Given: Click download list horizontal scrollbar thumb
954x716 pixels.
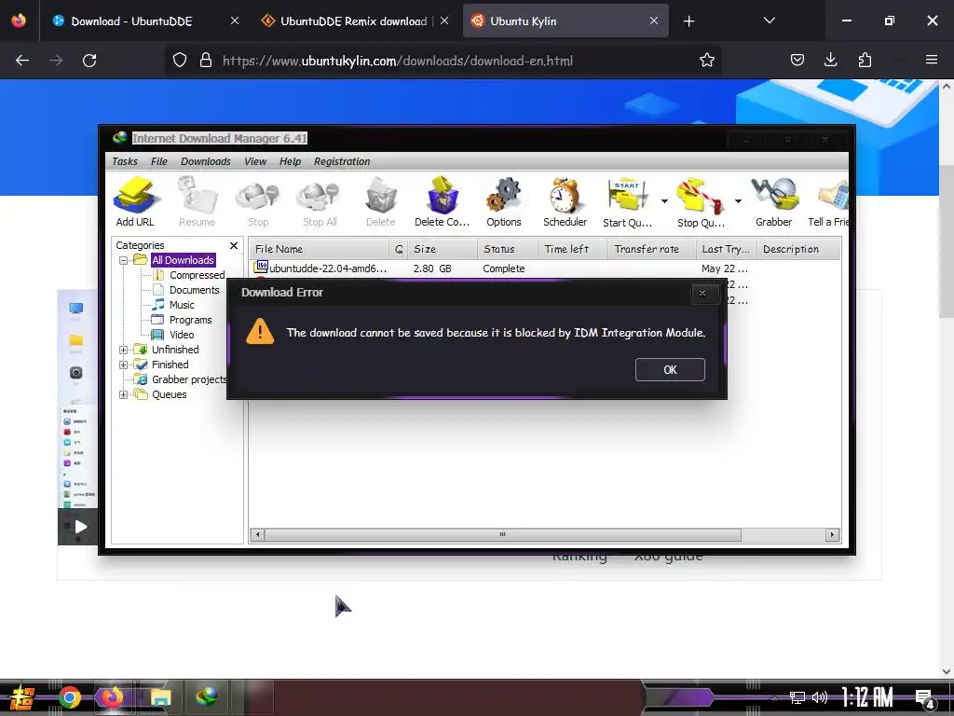Looking at the screenshot, I should click(x=502, y=534).
